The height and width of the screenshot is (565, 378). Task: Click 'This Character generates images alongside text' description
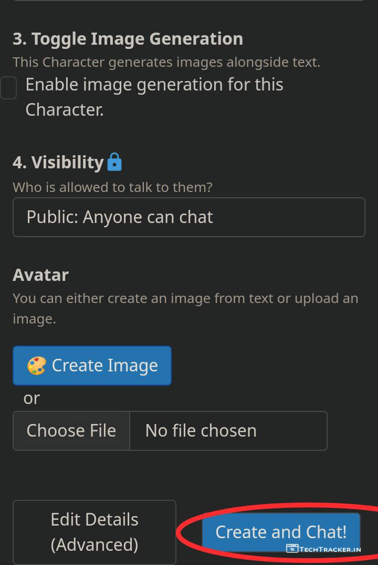pyautogui.click(x=166, y=62)
